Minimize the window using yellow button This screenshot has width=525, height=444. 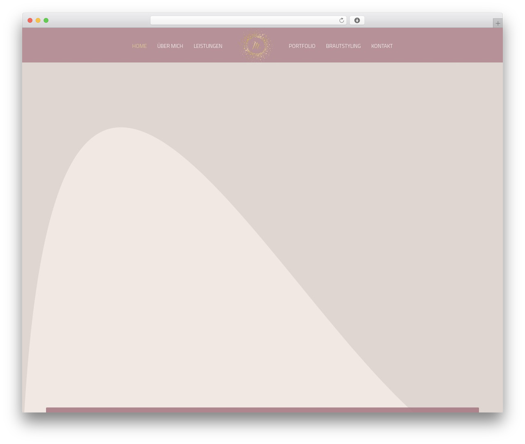click(38, 20)
